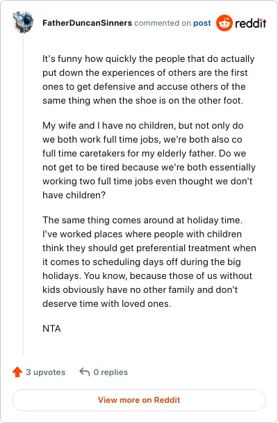Open the blue "post" link

pyautogui.click(x=202, y=23)
